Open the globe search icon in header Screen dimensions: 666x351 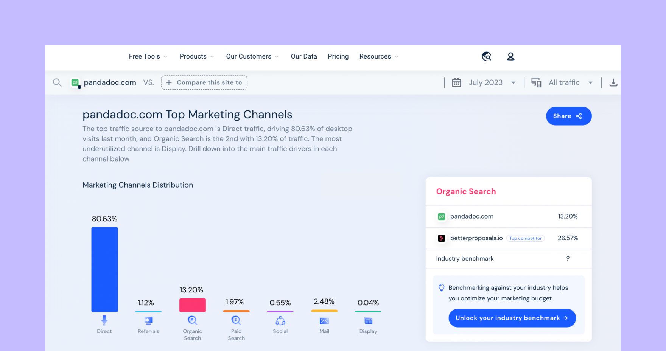click(487, 56)
